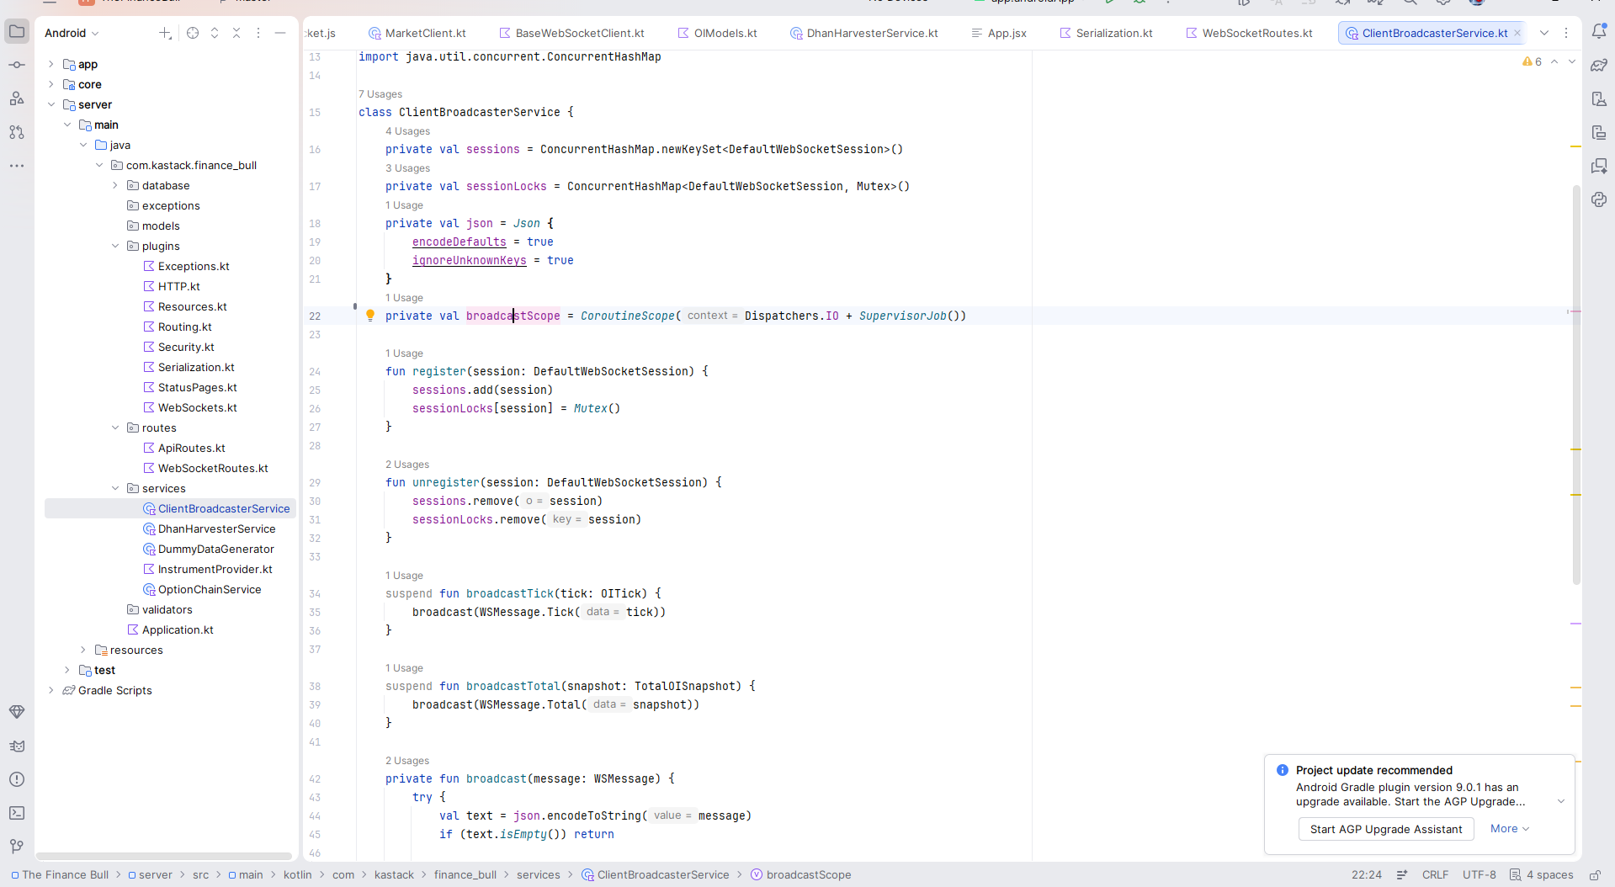
Task: Show hidden tabs dropdown chevron
Action: [1544, 33]
